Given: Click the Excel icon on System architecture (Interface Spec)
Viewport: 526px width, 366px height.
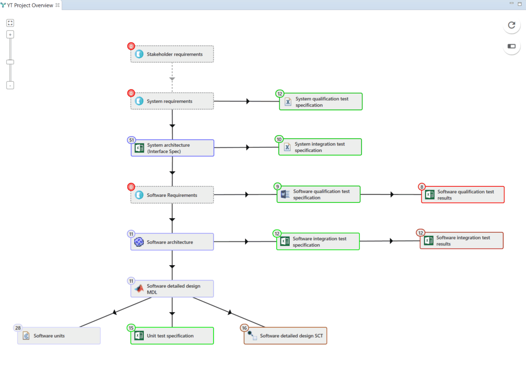Looking at the screenshot, I should point(139,148).
